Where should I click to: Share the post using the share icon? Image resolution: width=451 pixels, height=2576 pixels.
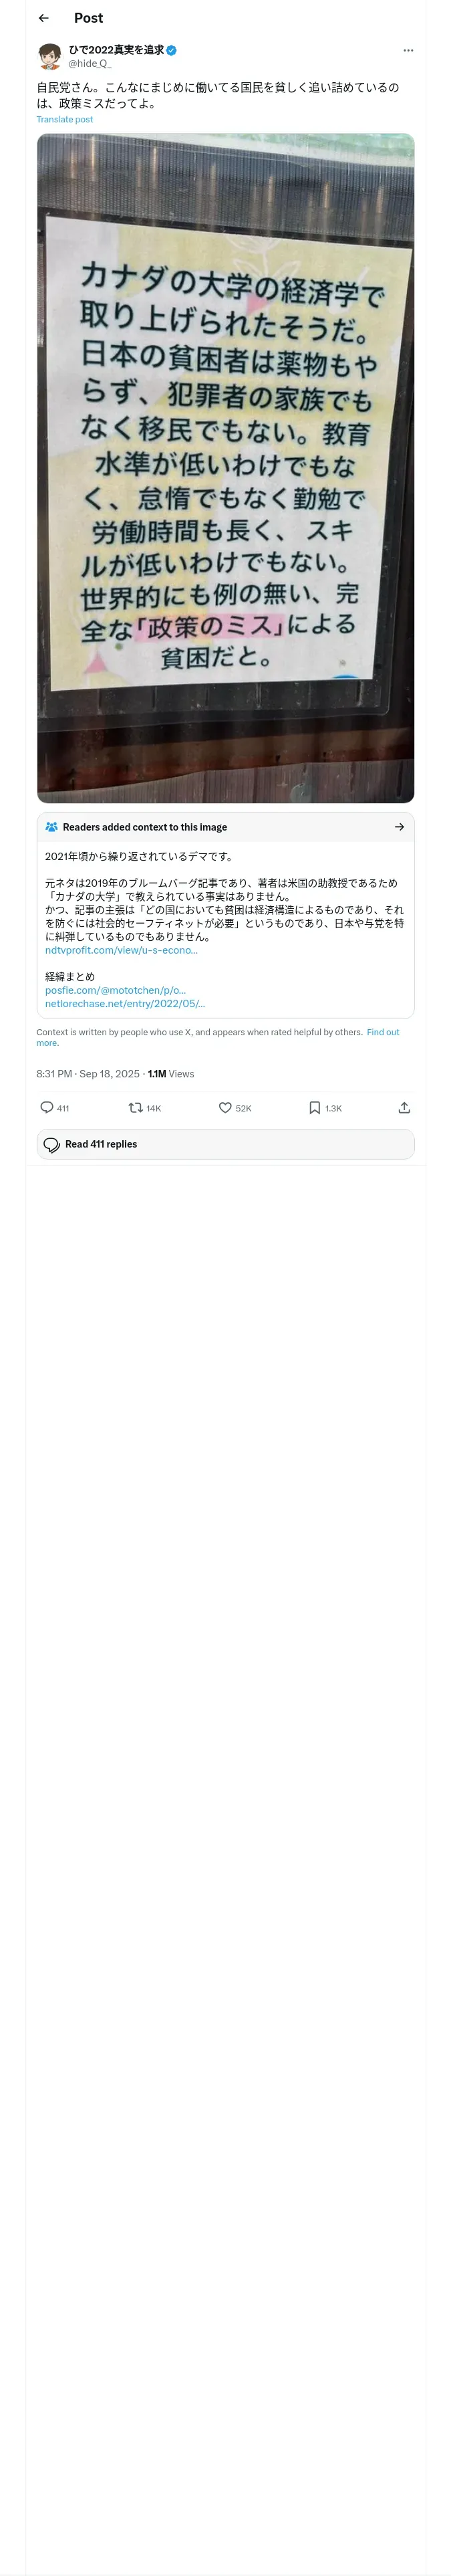point(404,1107)
